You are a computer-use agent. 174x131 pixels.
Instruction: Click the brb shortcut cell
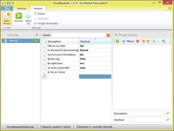tap(95, 63)
